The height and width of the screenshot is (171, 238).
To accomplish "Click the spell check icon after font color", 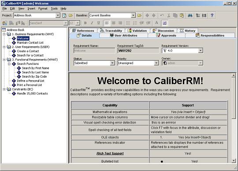I will click(x=164, y=23).
